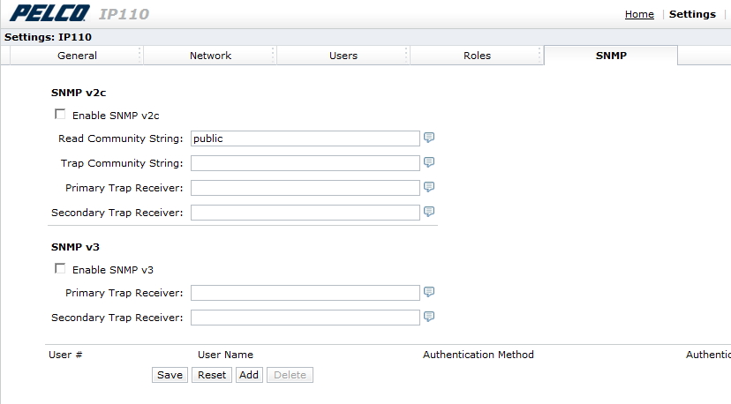Select the Roles tab

[x=477, y=56]
